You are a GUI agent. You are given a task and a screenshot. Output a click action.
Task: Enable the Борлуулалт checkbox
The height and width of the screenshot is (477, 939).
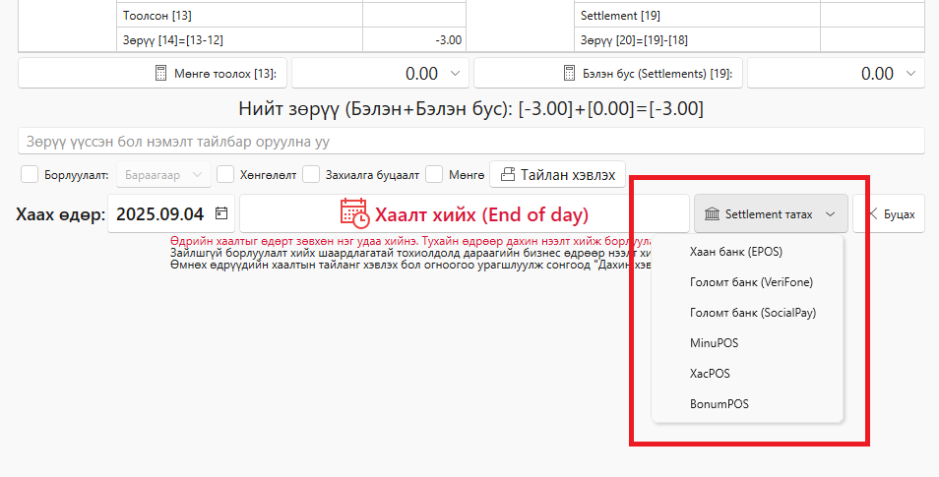pos(30,175)
